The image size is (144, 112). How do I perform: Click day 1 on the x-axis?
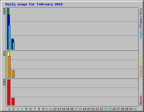9,109
